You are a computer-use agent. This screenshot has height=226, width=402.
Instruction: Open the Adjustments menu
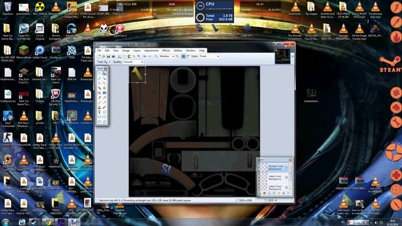pyautogui.click(x=151, y=50)
